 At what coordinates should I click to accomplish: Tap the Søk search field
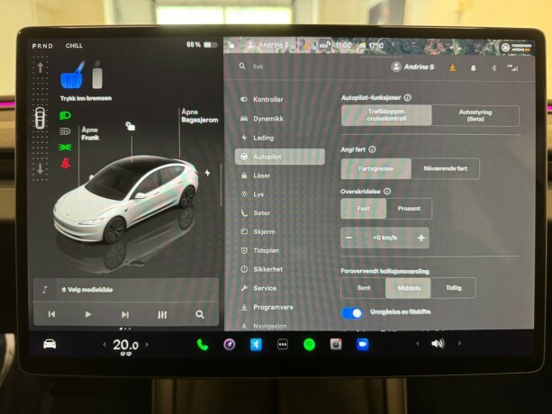click(x=258, y=67)
